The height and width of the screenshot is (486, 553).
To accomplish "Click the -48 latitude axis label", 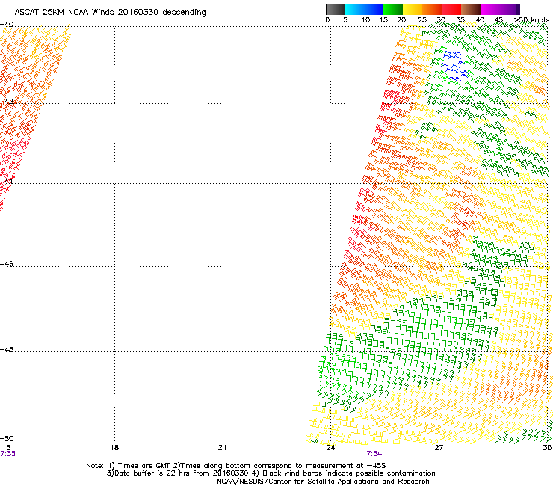I will click(x=7, y=349).
